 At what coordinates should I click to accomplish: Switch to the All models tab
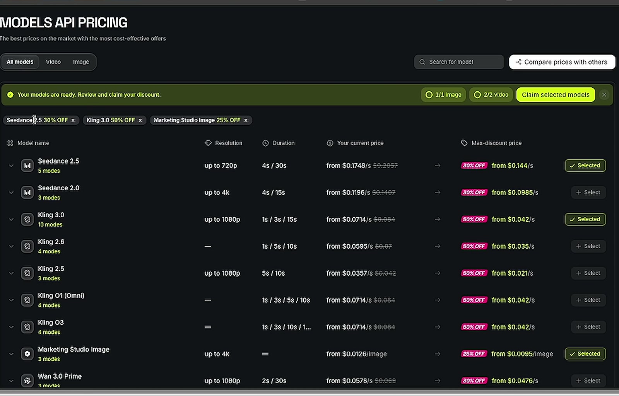tap(20, 62)
